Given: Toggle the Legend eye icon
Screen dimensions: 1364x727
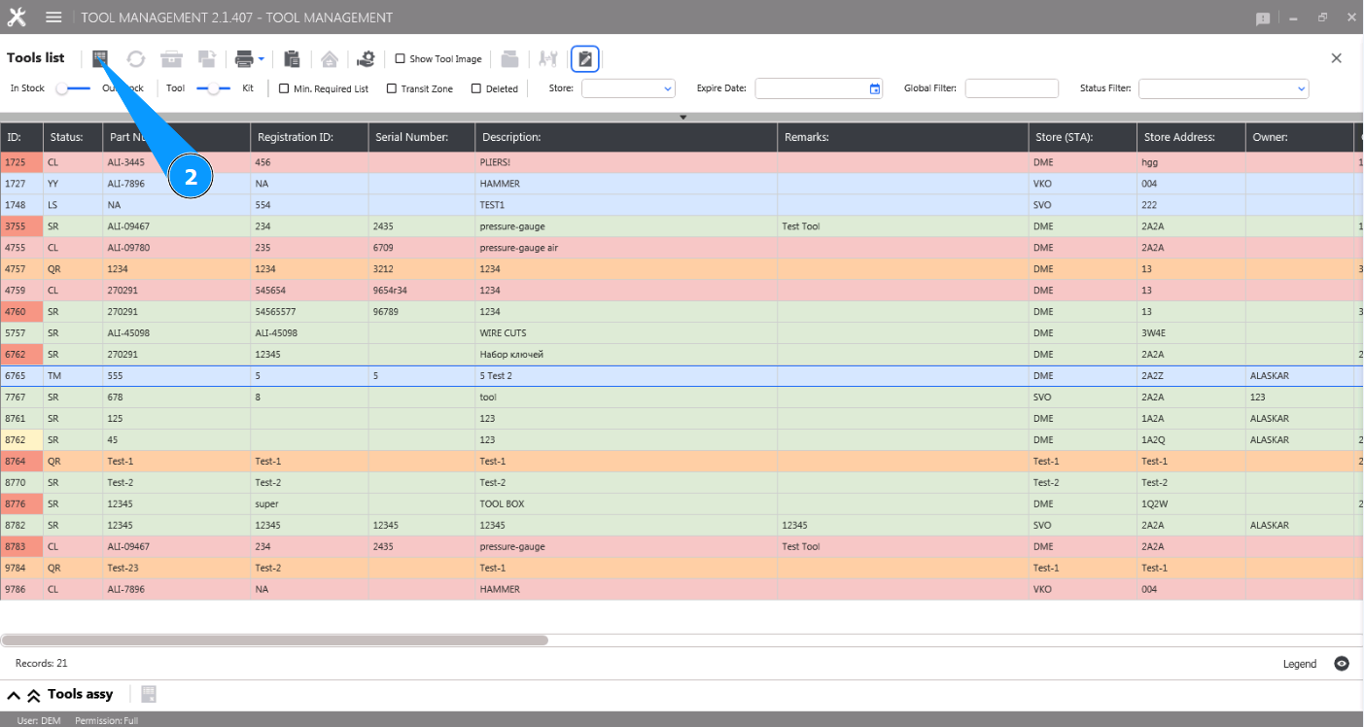Looking at the screenshot, I should 1342,664.
